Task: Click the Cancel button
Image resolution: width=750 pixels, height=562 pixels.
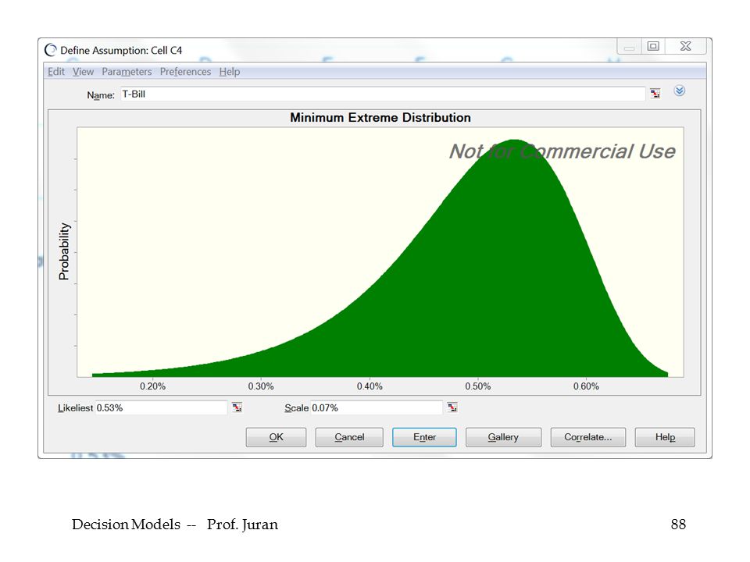Action: coord(349,437)
